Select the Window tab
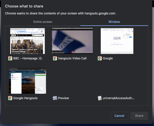Screen dimensions: 154x126 [x=114, y=22]
